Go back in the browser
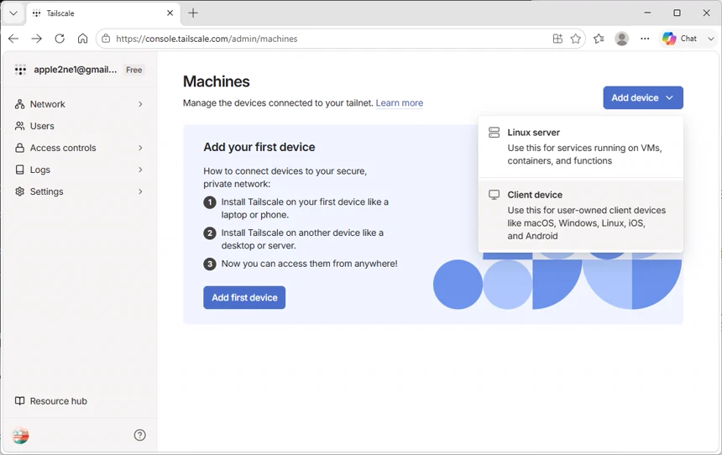Image resolution: width=722 pixels, height=455 pixels. (13, 39)
